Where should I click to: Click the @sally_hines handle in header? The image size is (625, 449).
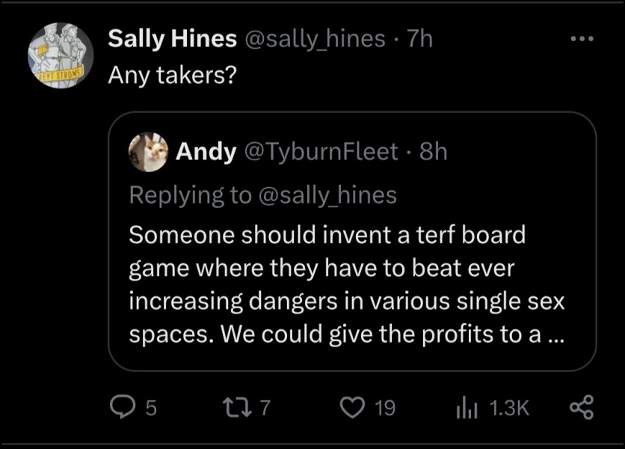point(314,39)
